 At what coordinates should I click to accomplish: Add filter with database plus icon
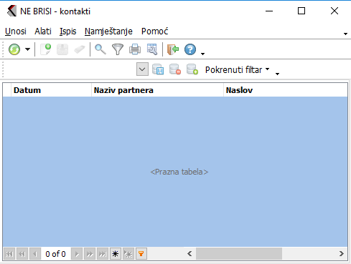click(192, 69)
